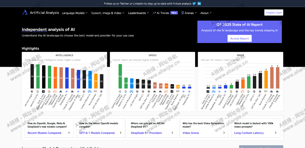Open the DeepSeek R1 Providers link
The height and width of the screenshot is (148, 305).
[146, 133]
